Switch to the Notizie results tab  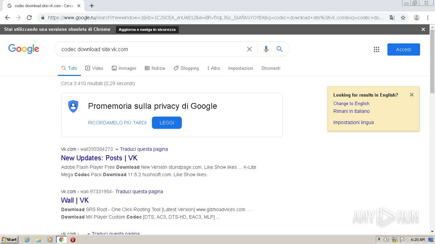point(155,68)
